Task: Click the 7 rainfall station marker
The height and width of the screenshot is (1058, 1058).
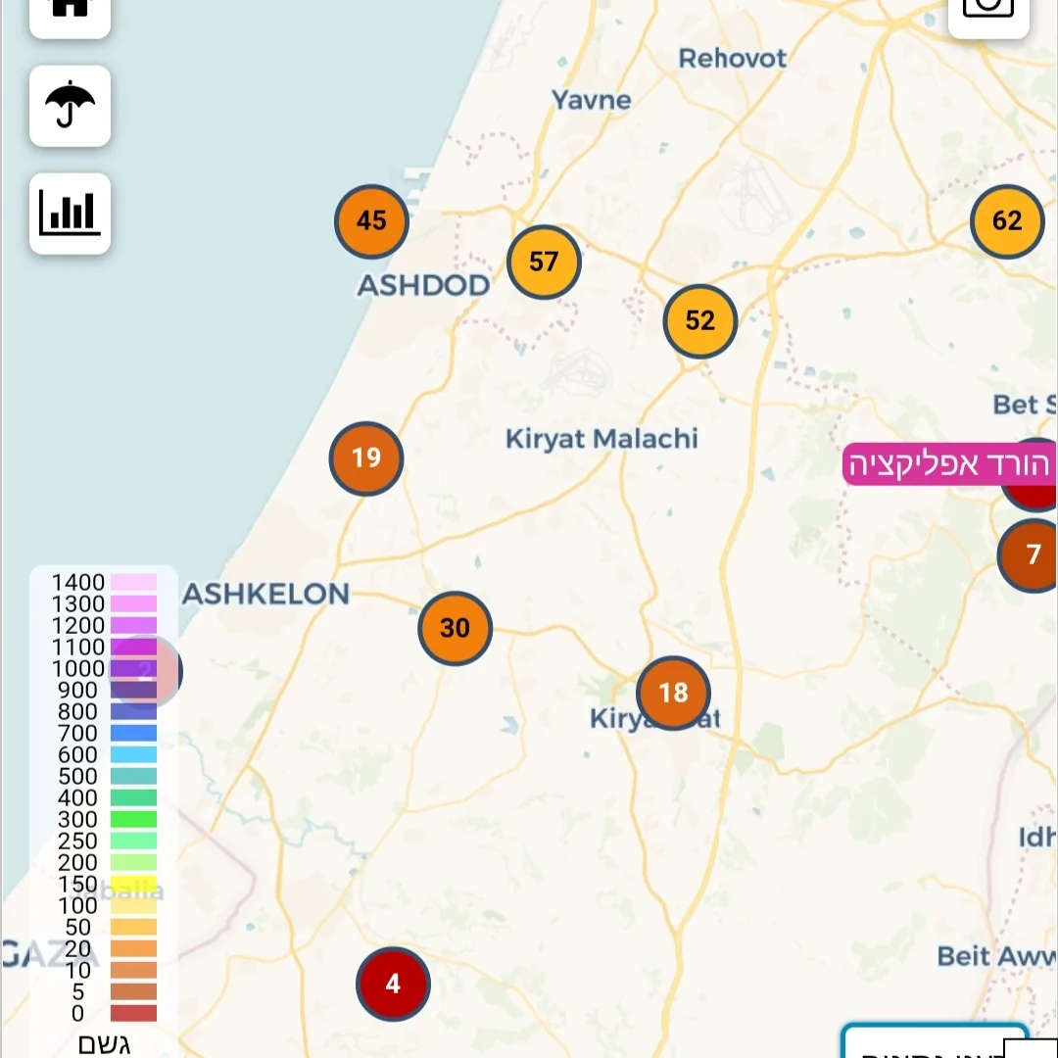Action: tap(1033, 555)
